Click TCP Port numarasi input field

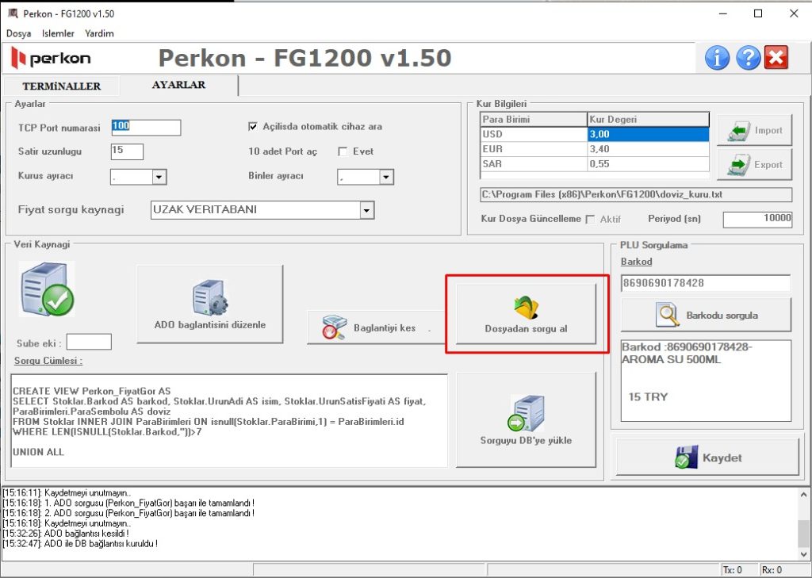pyautogui.click(x=146, y=127)
